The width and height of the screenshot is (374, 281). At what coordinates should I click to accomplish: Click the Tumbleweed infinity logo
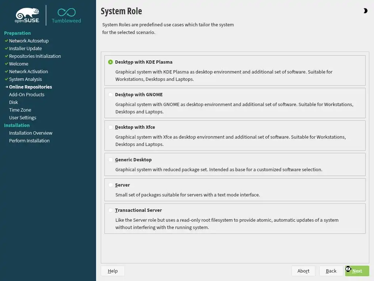tap(66, 12)
